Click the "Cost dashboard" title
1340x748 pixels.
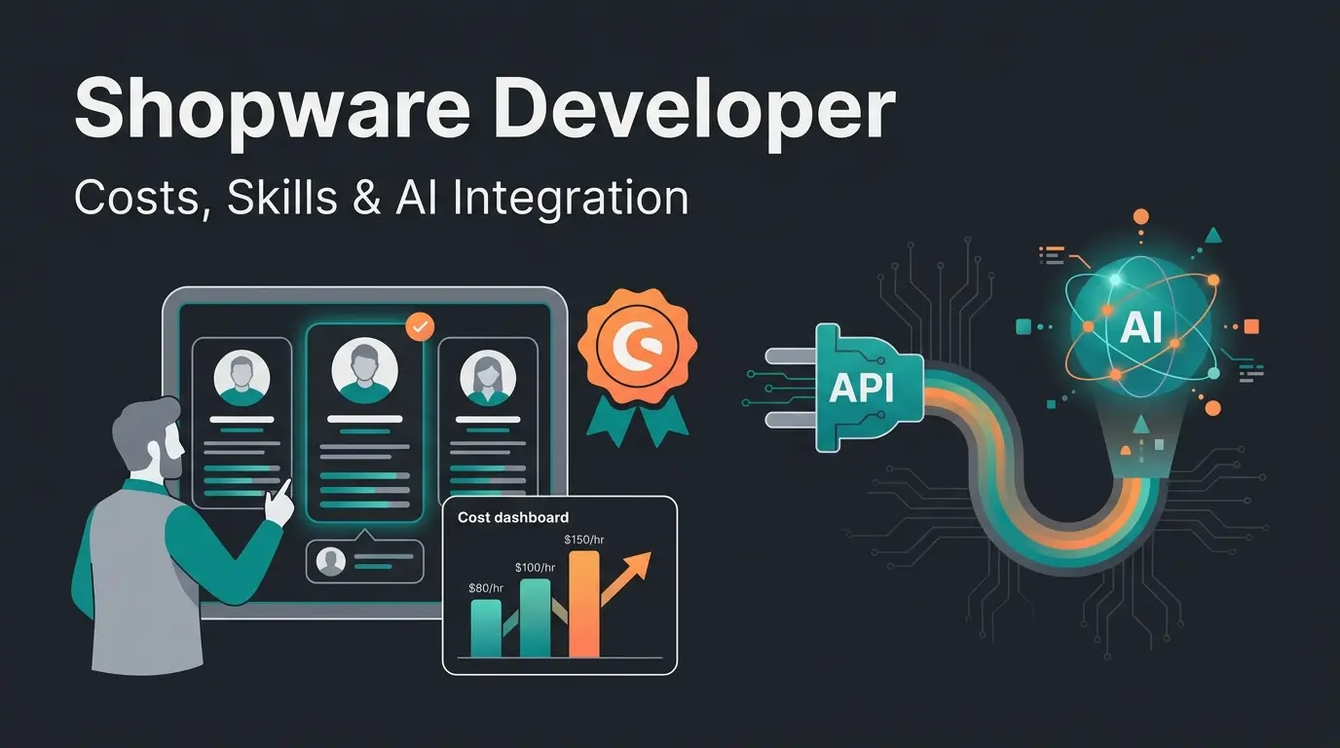click(513, 517)
